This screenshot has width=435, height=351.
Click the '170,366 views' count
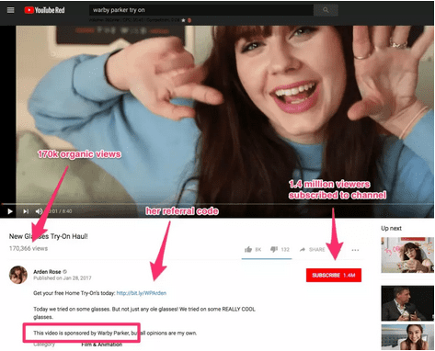[29, 248]
